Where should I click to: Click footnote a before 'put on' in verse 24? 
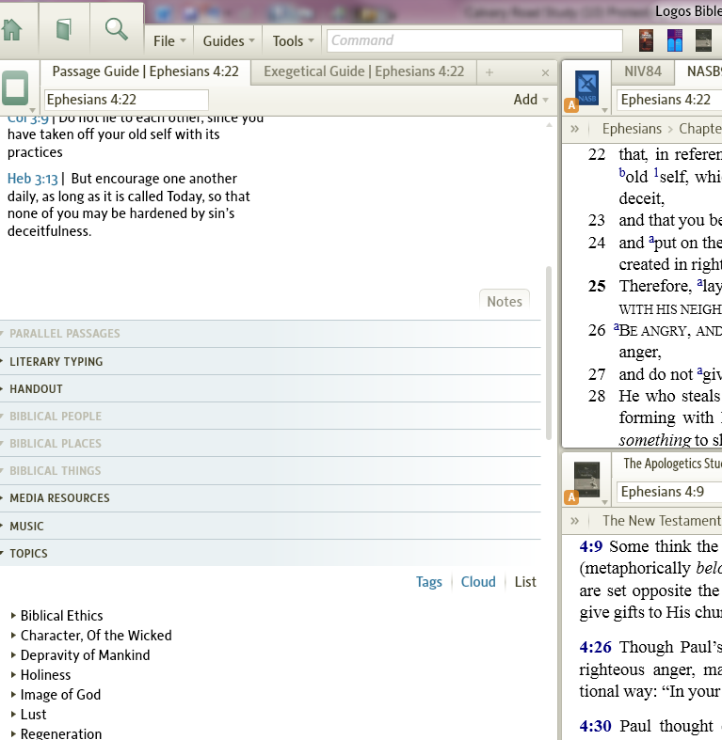pyautogui.click(x=651, y=239)
